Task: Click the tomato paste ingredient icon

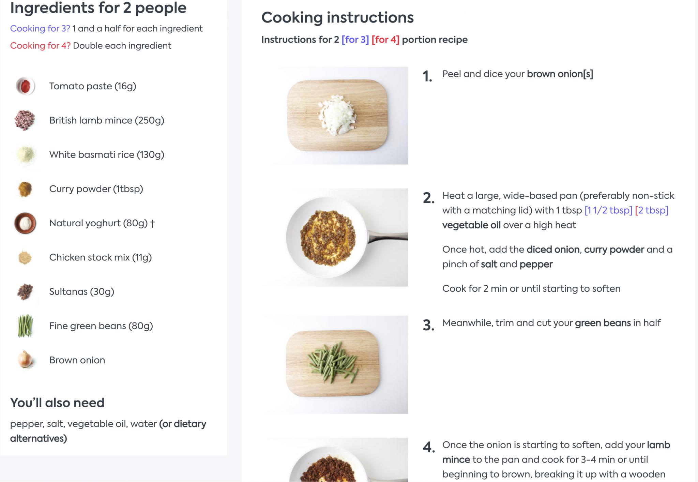Action: pos(25,86)
